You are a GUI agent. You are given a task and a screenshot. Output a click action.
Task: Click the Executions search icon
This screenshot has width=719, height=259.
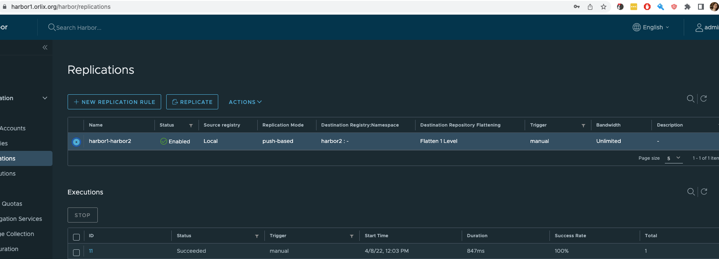[x=690, y=192]
